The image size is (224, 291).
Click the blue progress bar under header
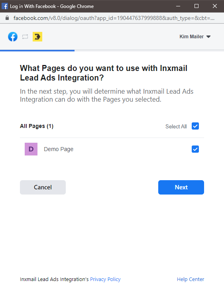[x=37, y=51]
